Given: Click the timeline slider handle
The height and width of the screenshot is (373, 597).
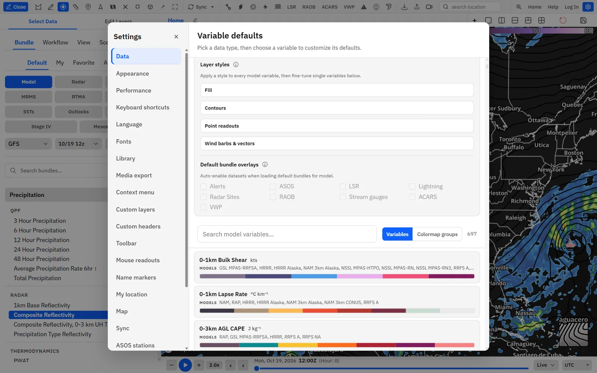Looking at the screenshot, I should click(256, 369).
